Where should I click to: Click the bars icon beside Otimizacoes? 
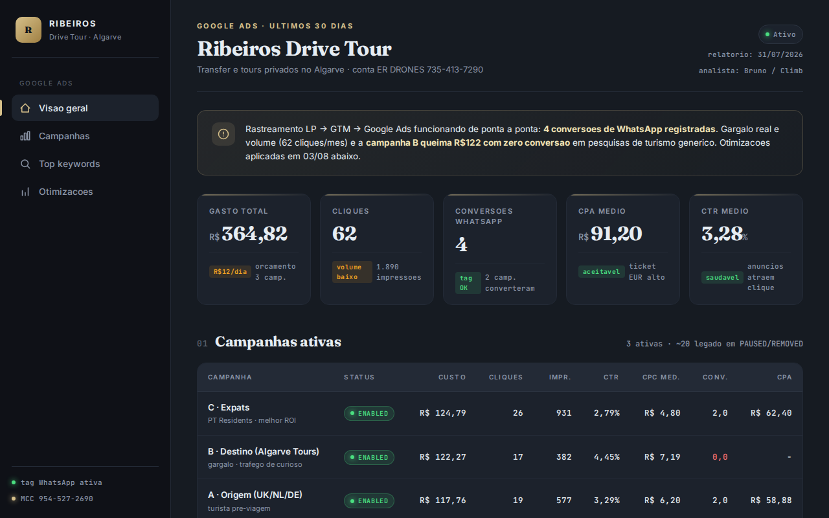25,192
